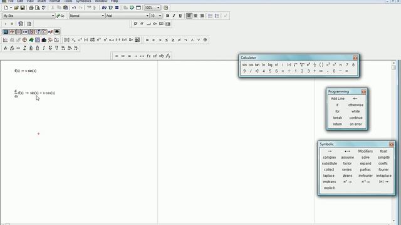Expand the arrow beside the New icon
The height and width of the screenshot is (225, 401).
coord(11,7)
